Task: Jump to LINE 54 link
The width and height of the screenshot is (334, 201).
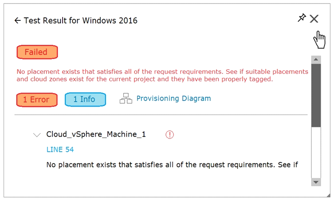Action: click(60, 150)
